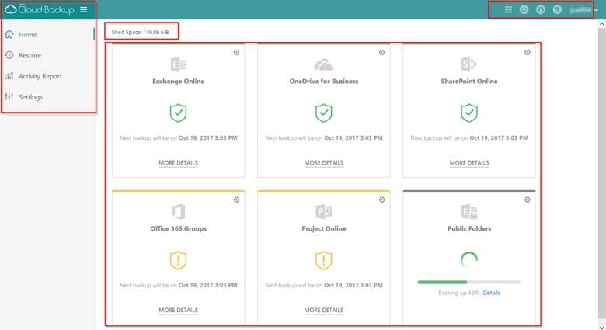606x330 pixels.
Task: Click the Project Online service icon
Action: click(323, 212)
